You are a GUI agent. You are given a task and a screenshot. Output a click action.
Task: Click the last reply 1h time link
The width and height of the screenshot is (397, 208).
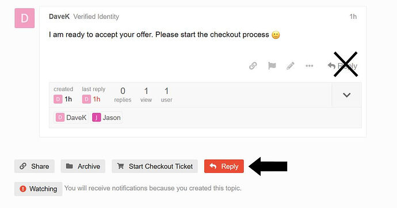(97, 99)
